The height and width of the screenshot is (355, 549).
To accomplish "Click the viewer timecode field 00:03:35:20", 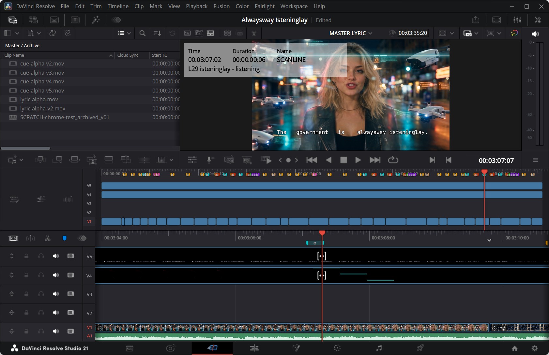I will [x=413, y=33].
